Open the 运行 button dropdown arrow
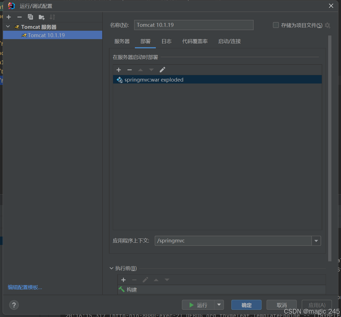 pos(219,305)
